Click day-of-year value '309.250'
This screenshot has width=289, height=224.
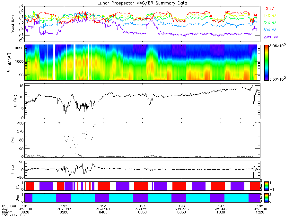tap(143, 209)
